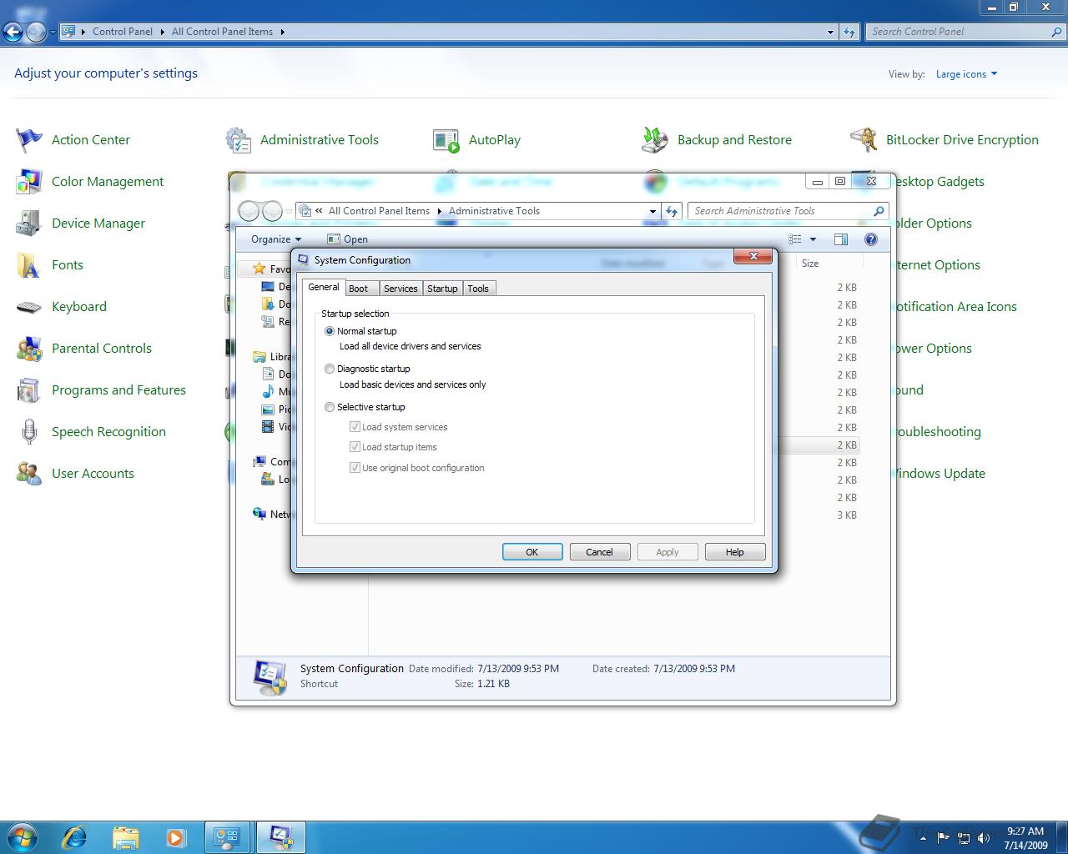Screen dimensions: 1068x854
Task: Open Speech Recognition microphone icon
Action: [x=29, y=432]
